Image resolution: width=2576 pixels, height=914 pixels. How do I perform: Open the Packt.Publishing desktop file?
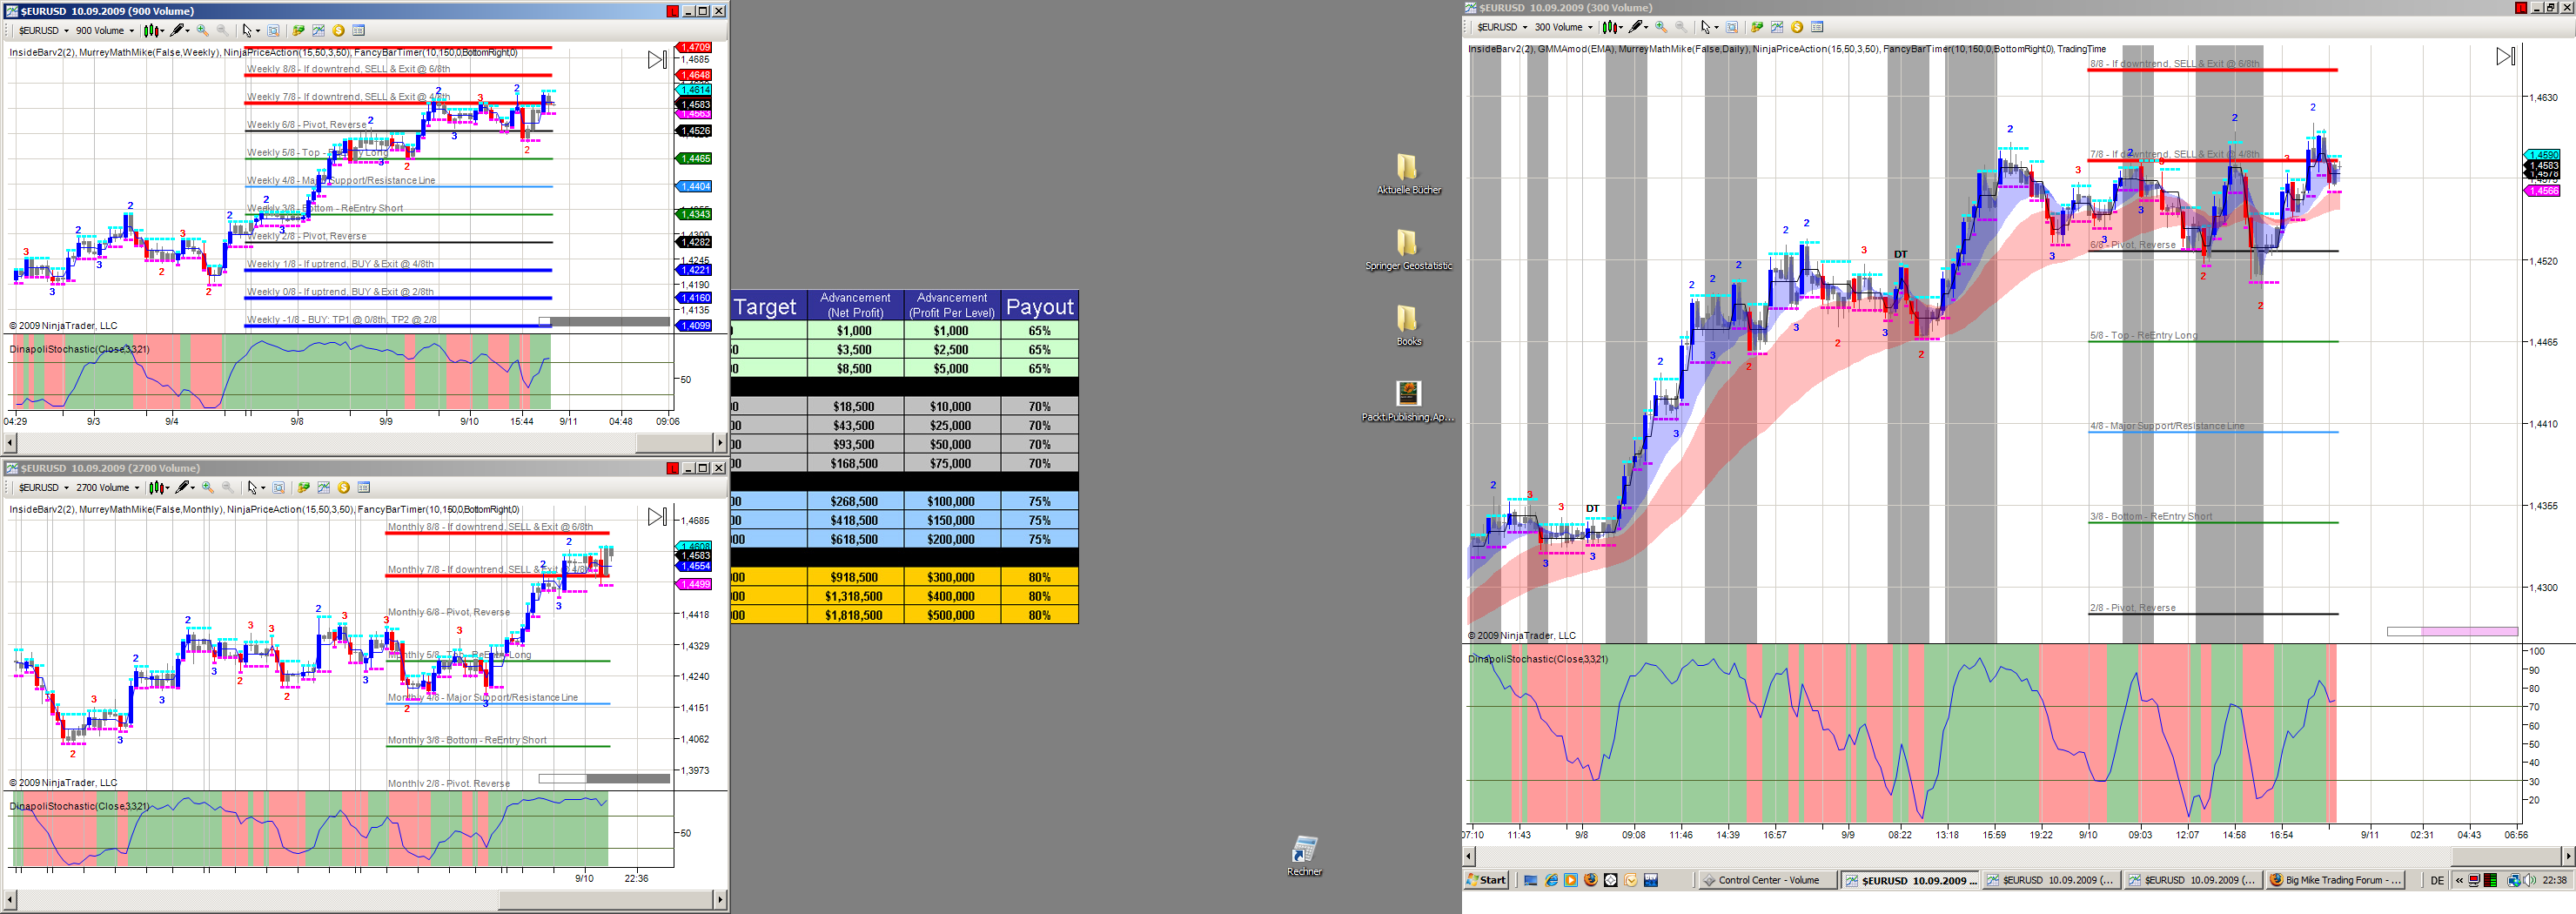[1408, 401]
